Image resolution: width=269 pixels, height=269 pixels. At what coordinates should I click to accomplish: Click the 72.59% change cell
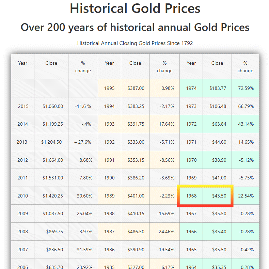(246, 88)
